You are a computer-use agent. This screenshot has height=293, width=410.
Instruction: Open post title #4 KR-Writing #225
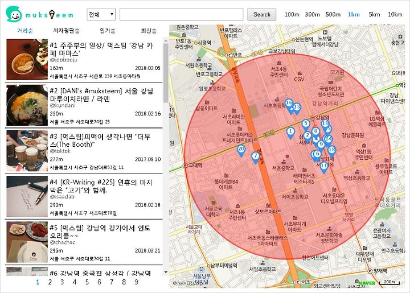point(101,186)
